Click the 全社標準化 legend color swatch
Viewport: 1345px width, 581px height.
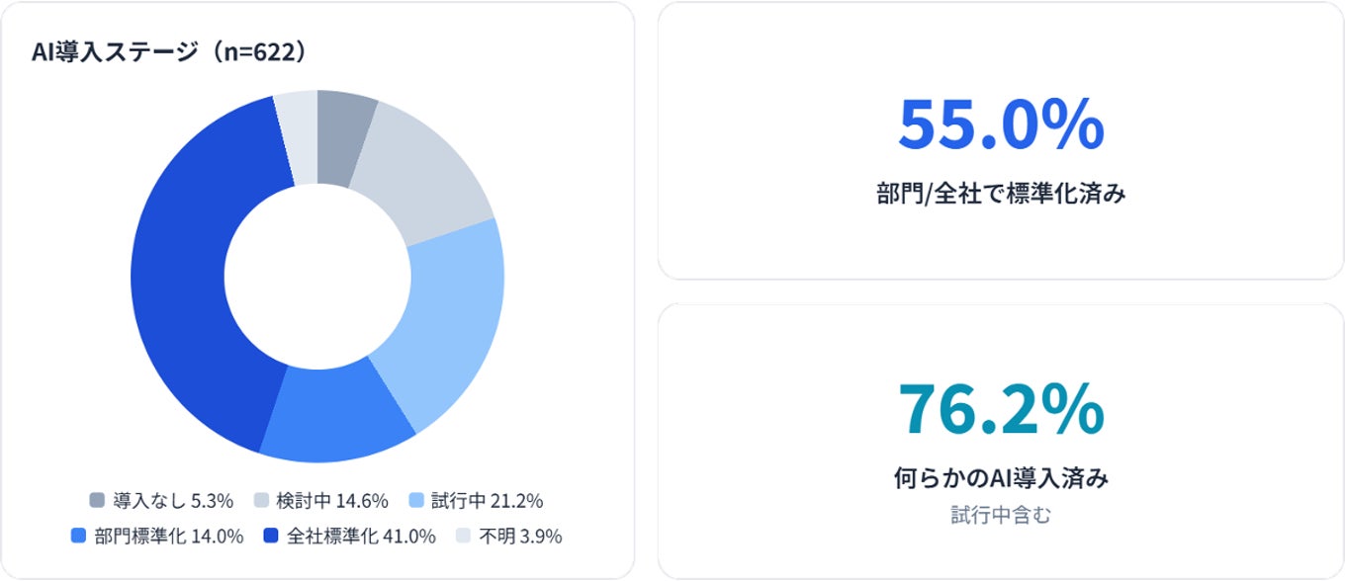[x=271, y=537]
